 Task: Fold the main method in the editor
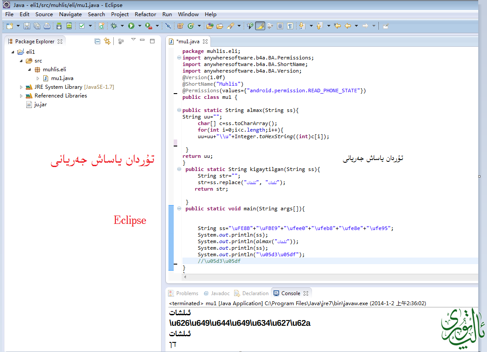(179, 209)
